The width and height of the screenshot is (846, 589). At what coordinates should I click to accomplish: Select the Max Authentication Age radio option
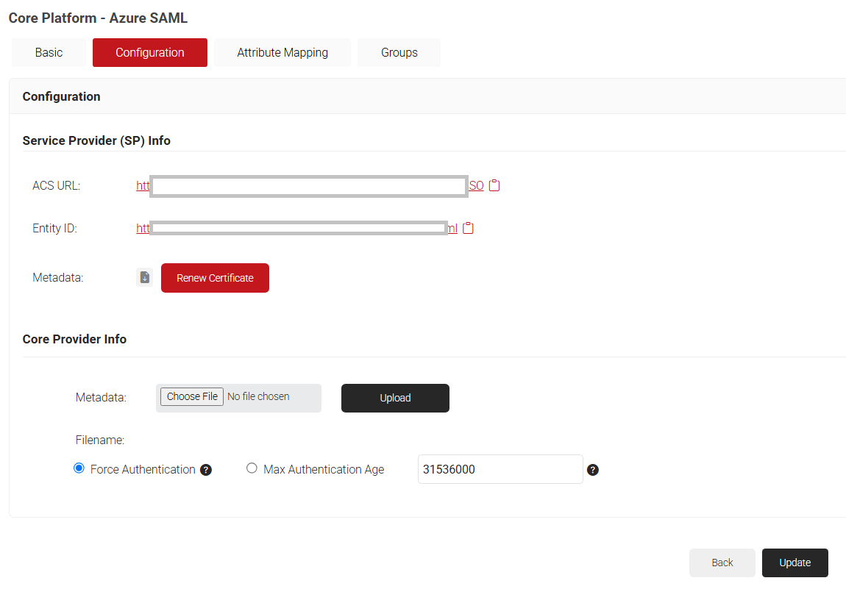click(252, 468)
